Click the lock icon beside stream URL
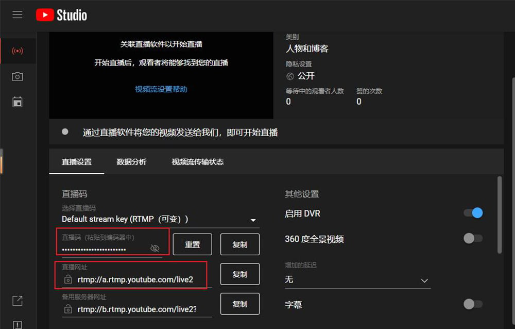 pyautogui.click(x=68, y=279)
